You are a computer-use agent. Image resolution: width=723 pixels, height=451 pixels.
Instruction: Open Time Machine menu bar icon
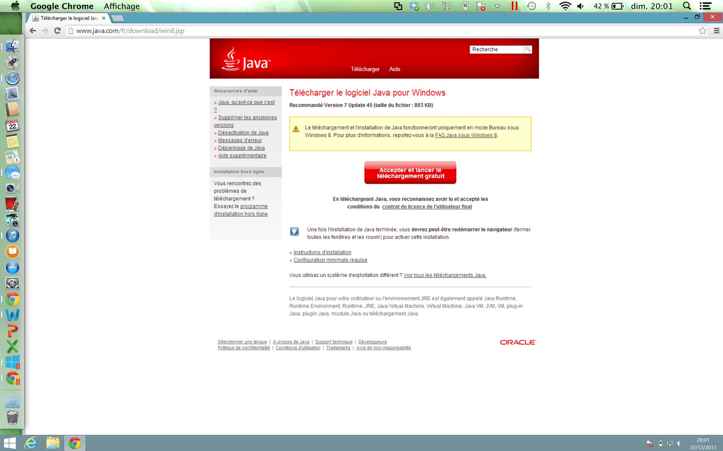point(531,6)
